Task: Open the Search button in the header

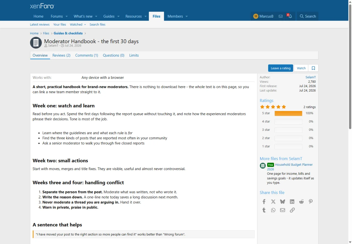Action: 308,16
